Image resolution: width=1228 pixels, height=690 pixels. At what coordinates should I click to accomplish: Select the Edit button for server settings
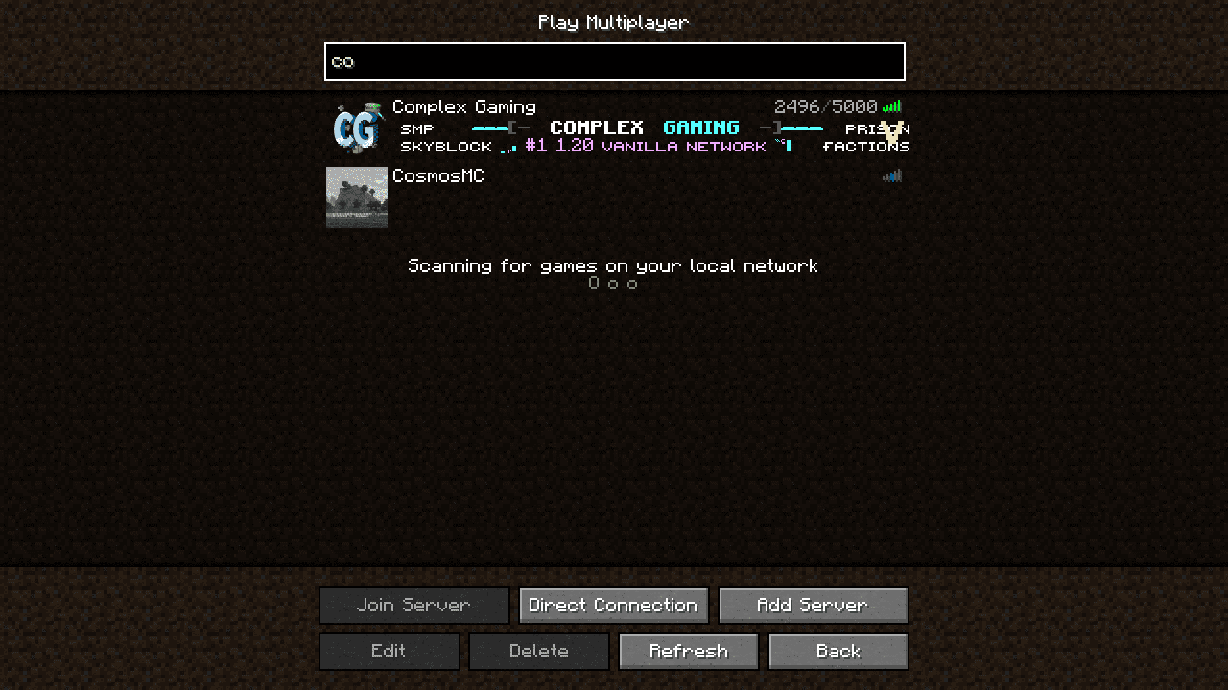point(388,651)
